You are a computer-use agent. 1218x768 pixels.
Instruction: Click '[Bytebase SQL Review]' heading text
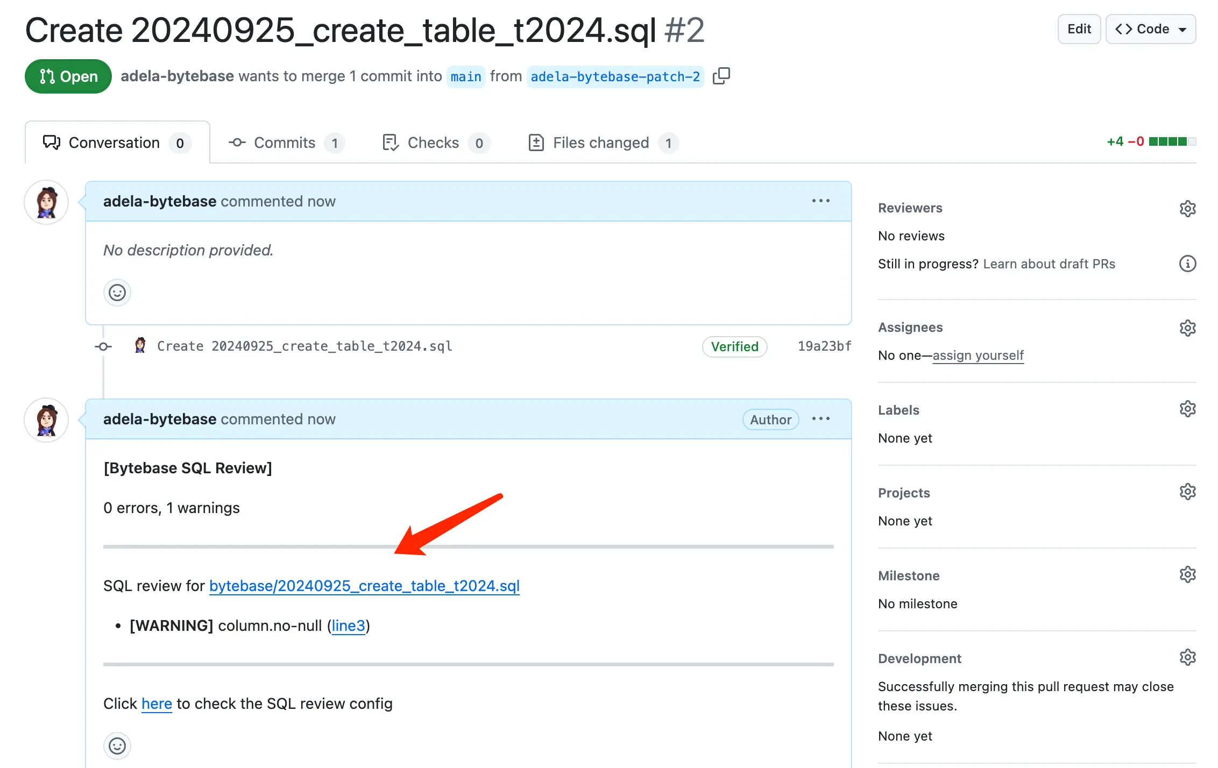(x=188, y=468)
